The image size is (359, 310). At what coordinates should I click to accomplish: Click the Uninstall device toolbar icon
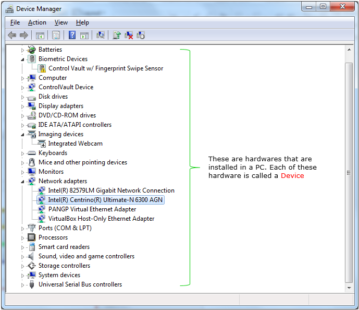(x=129, y=35)
